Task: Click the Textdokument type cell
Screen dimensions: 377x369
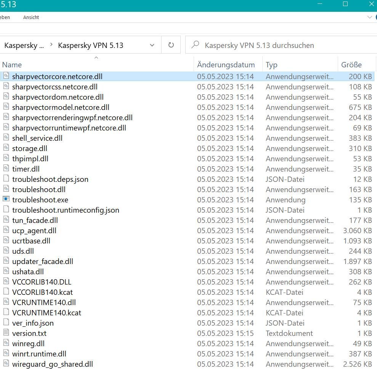Action: [289, 333]
